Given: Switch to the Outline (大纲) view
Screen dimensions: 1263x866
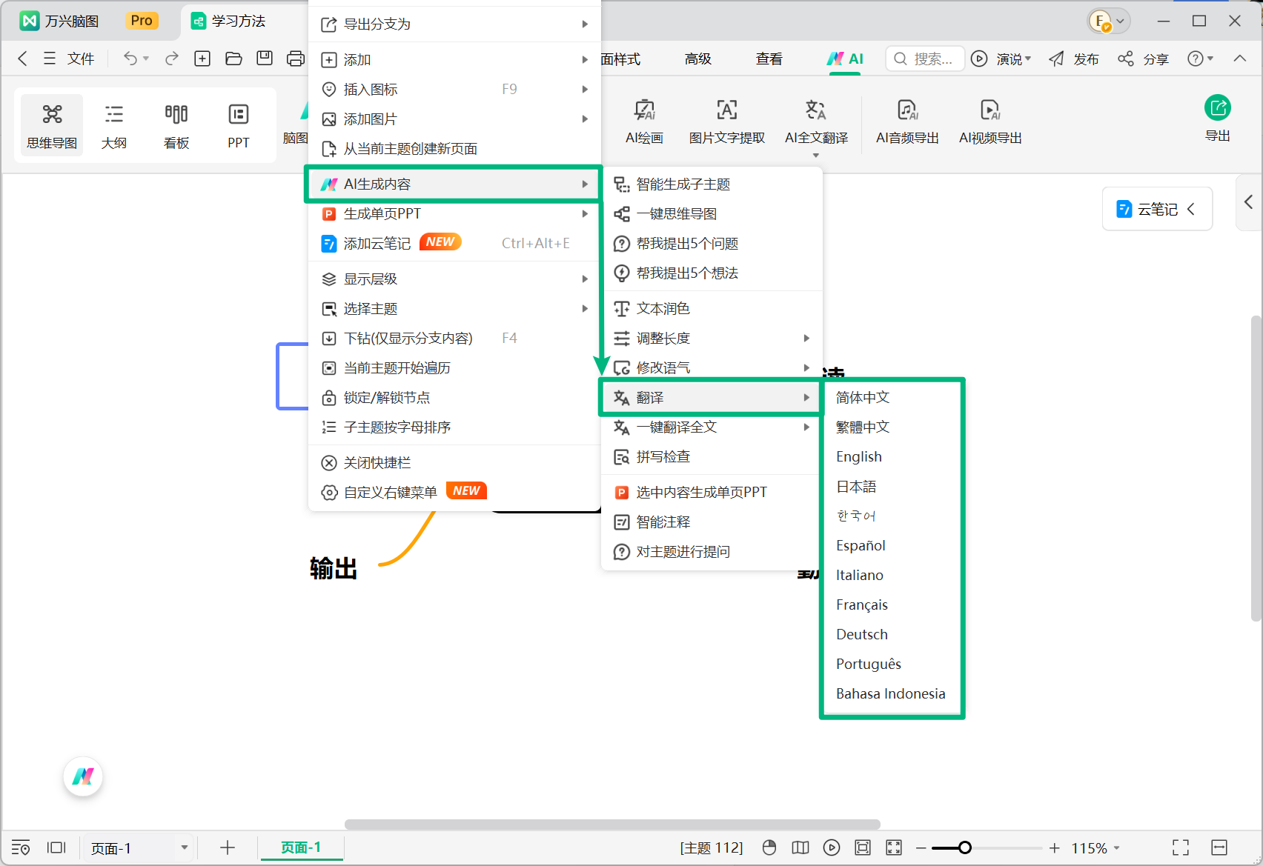Looking at the screenshot, I should 114,126.
